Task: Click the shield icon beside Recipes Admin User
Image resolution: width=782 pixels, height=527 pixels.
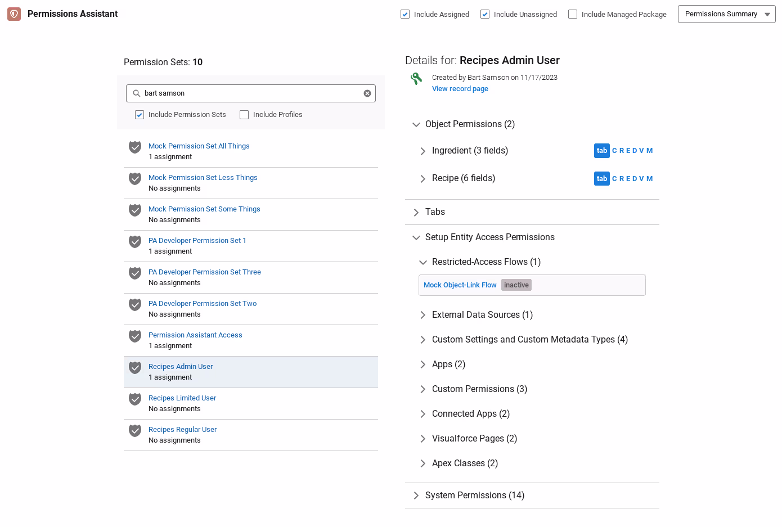Action: coord(135,368)
